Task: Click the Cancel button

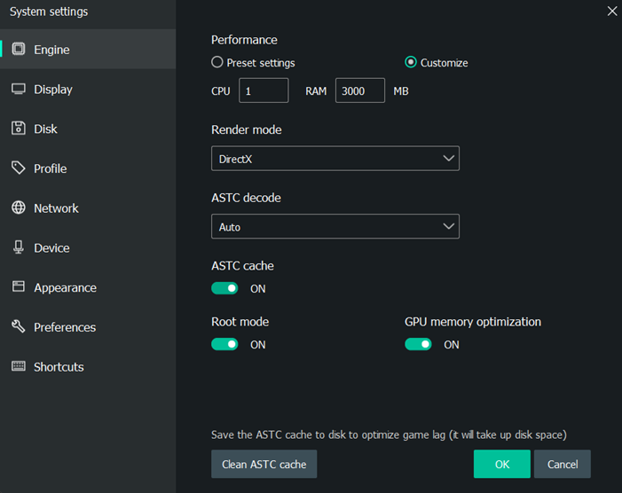Action: [562, 464]
